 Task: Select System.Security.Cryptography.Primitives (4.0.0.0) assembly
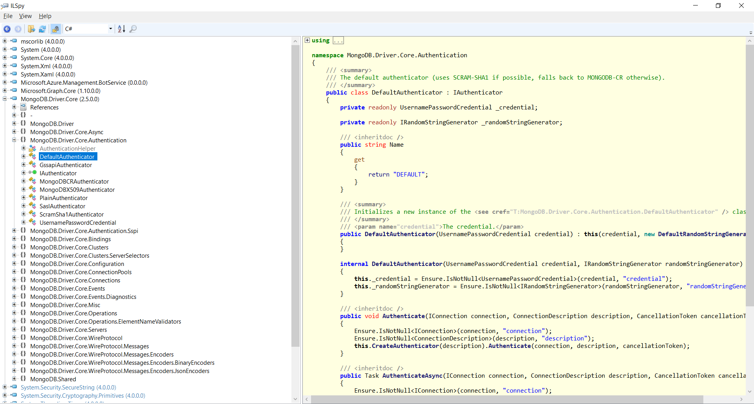(x=83, y=396)
